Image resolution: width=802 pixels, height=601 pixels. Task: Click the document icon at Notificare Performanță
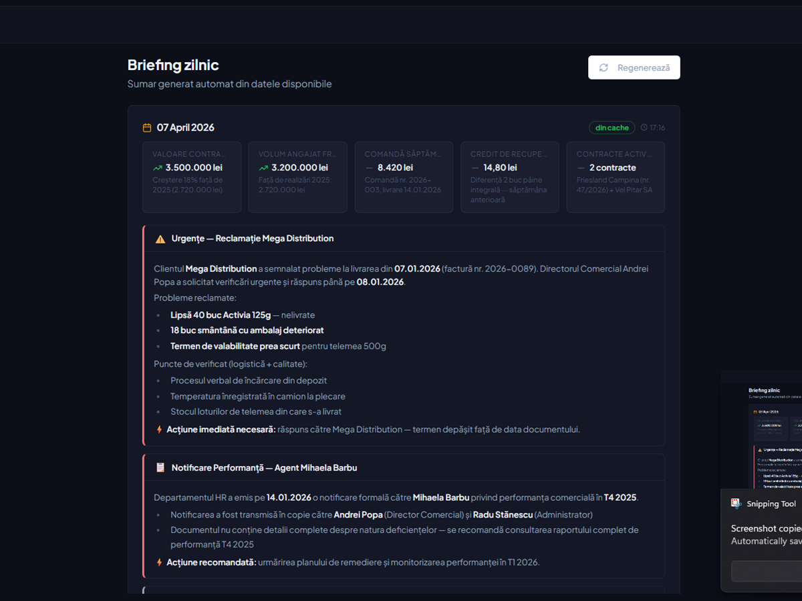(x=160, y=467)
